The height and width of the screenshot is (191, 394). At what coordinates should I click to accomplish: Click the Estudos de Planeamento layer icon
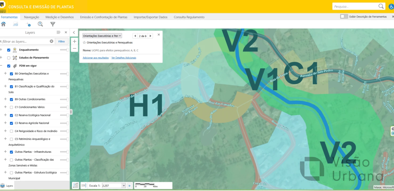tap(15, 58)
